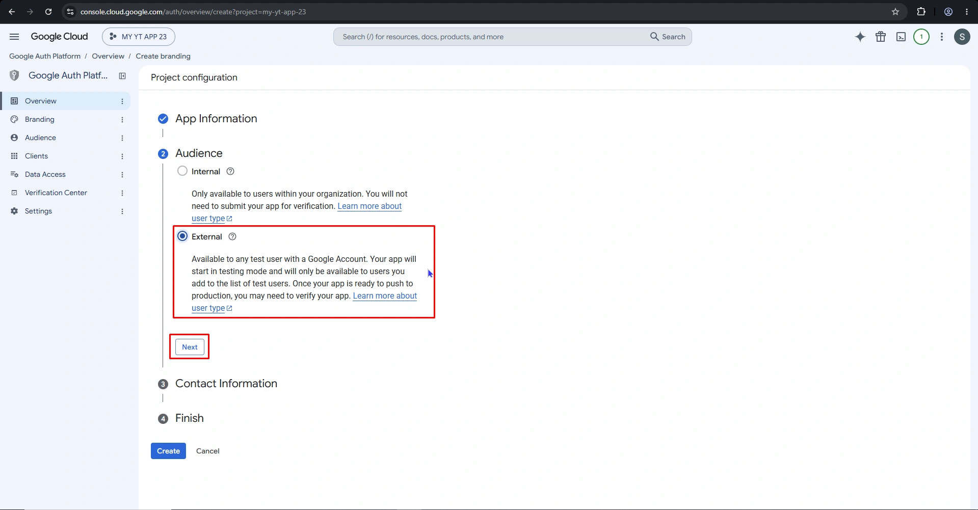Show help tooltip for Internal user type
The height and width of the screenshot is (510, 978).
click(230, 171)
